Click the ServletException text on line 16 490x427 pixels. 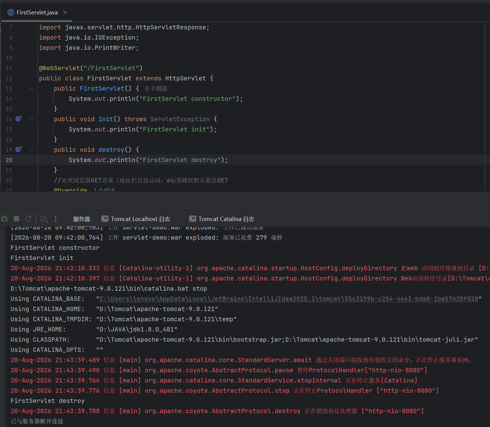point(180,119)
